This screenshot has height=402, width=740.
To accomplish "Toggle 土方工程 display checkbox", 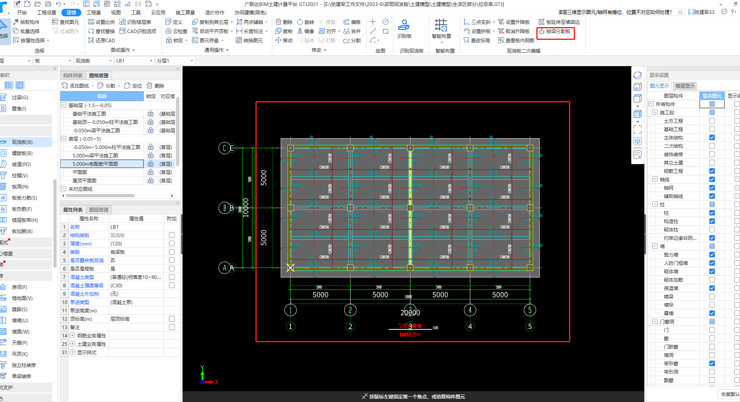I will click(712, 121).
